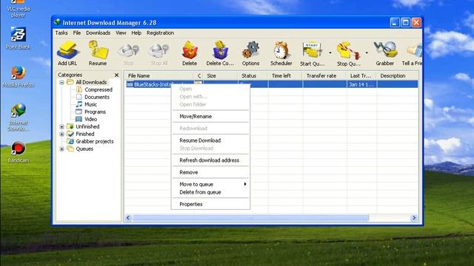Viewport: 474px width, 266px height.
Task: Expand the Unfinished tree node
Action: click(x=61, y=126)
